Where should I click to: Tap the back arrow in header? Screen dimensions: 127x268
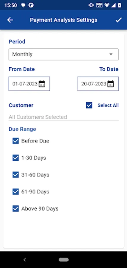click(x=10, y=20)
